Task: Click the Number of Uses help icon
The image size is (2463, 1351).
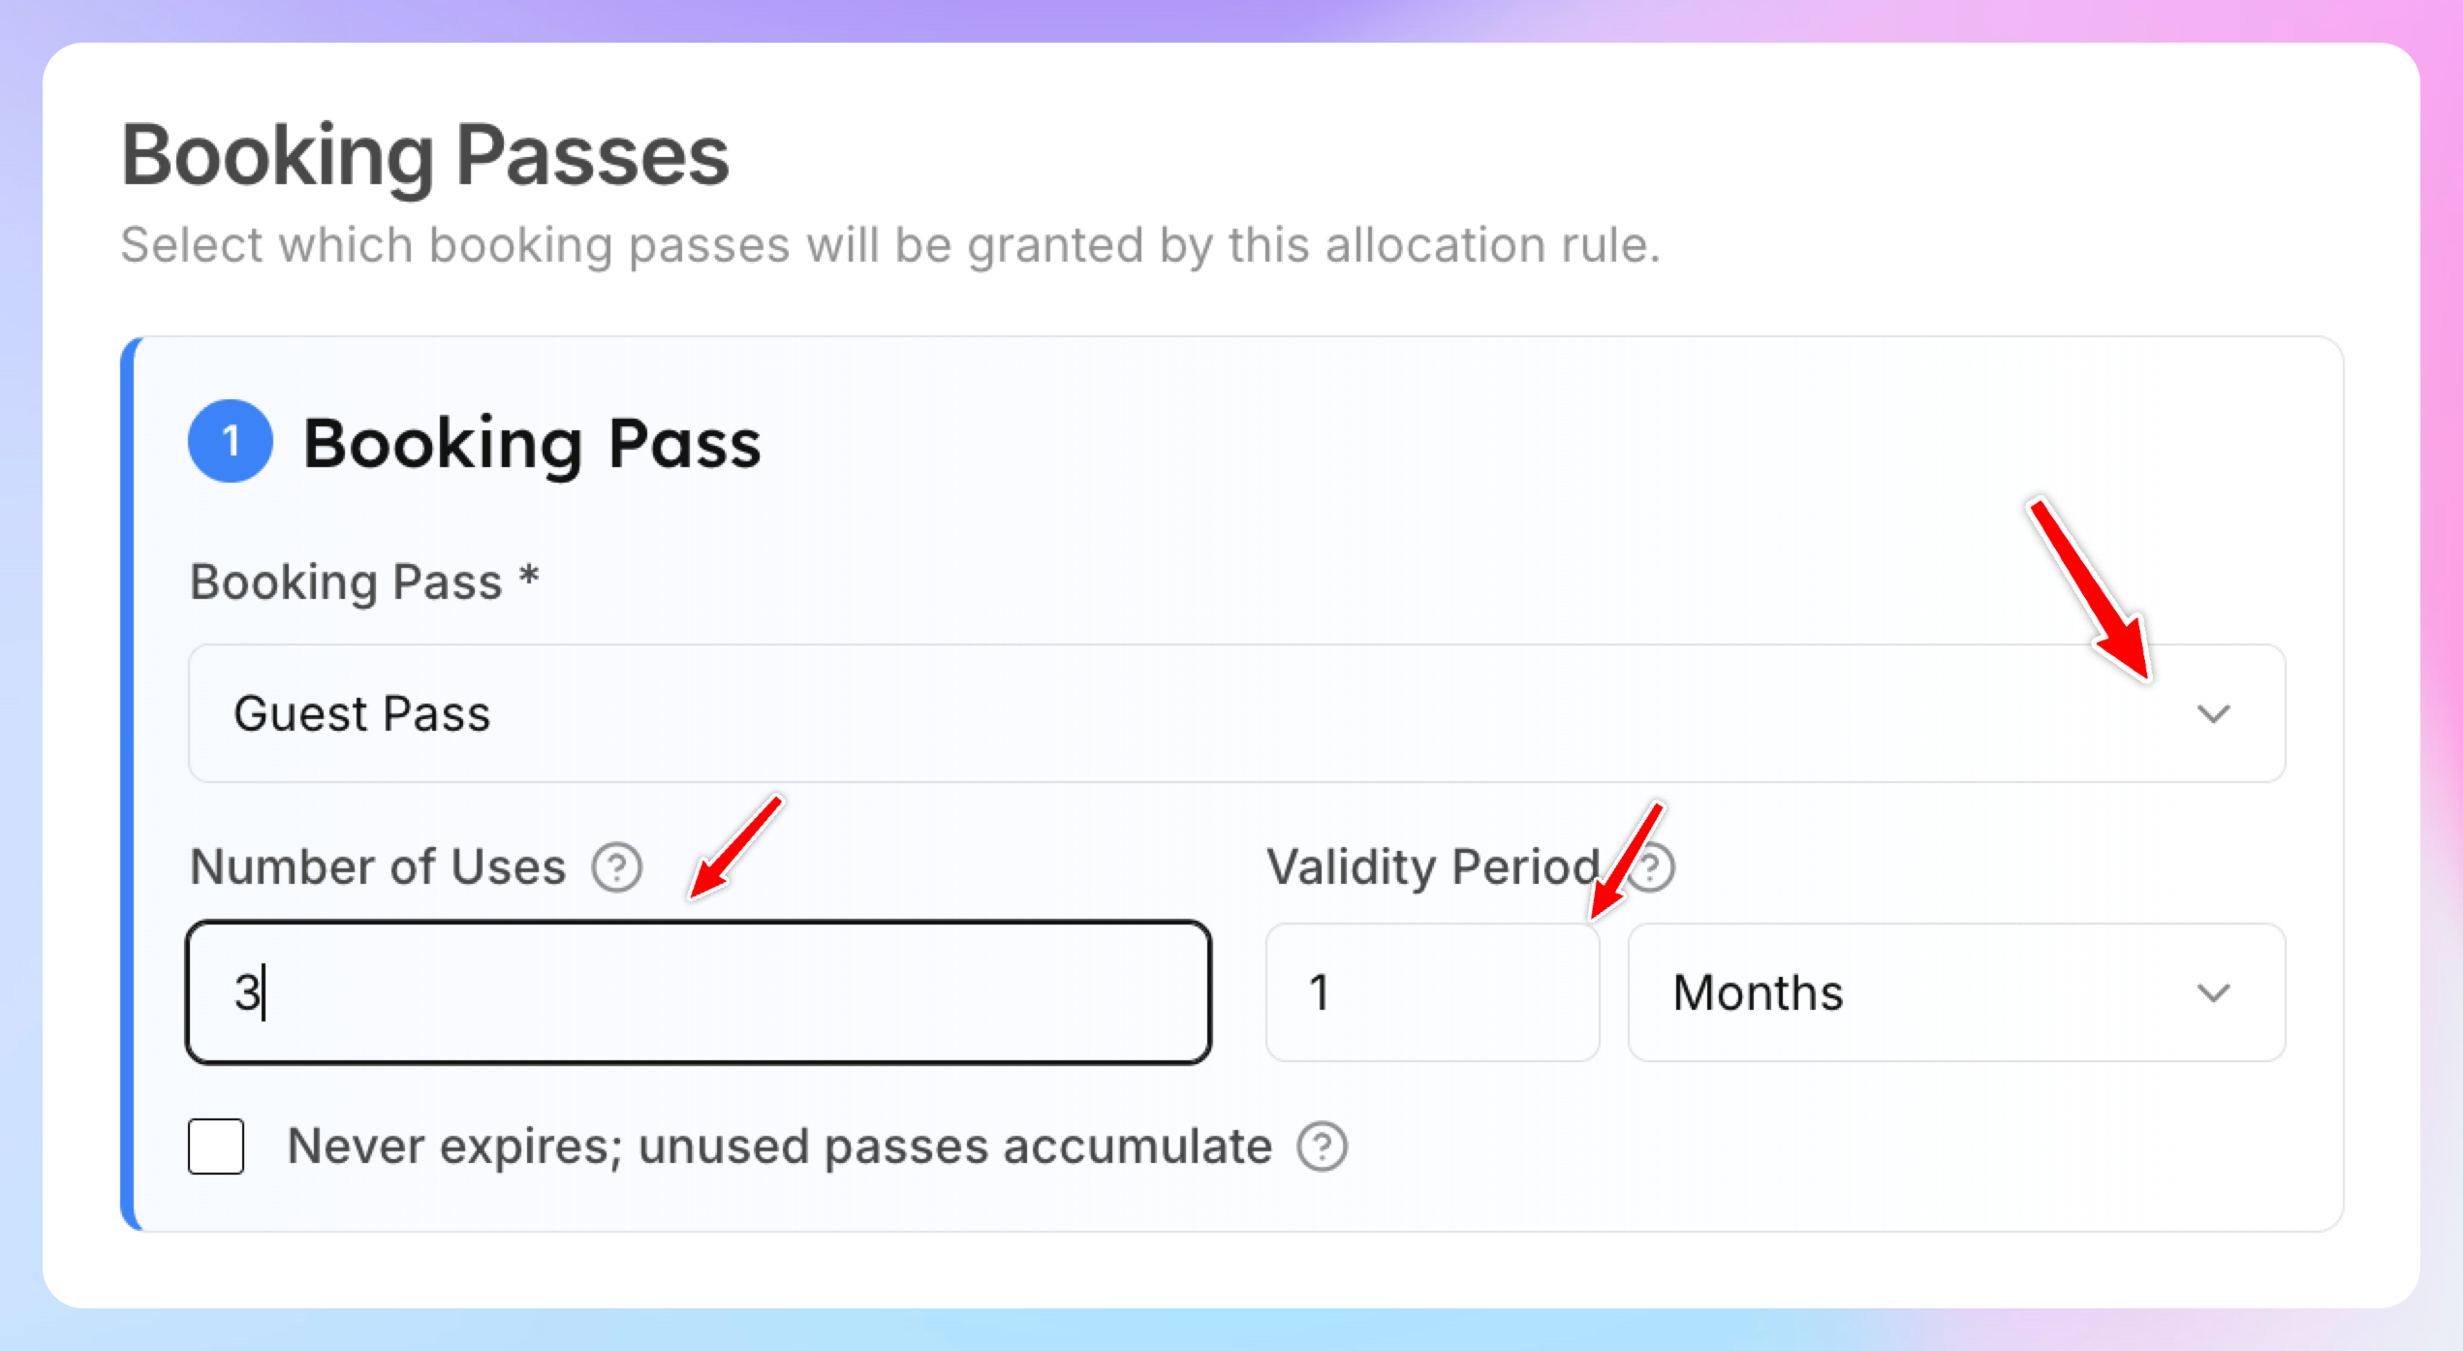Action: pos(617,867)
